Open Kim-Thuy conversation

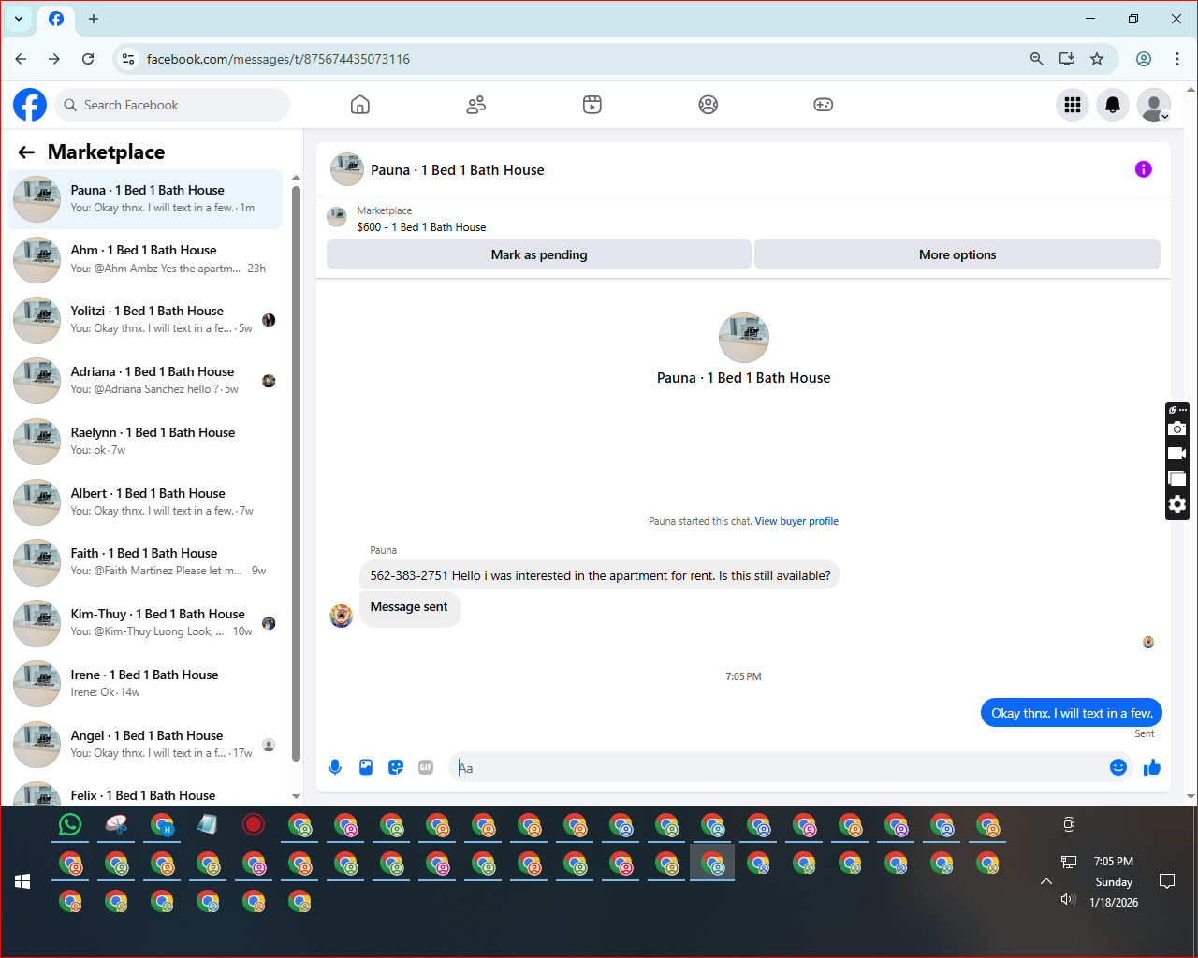point(145,623)
